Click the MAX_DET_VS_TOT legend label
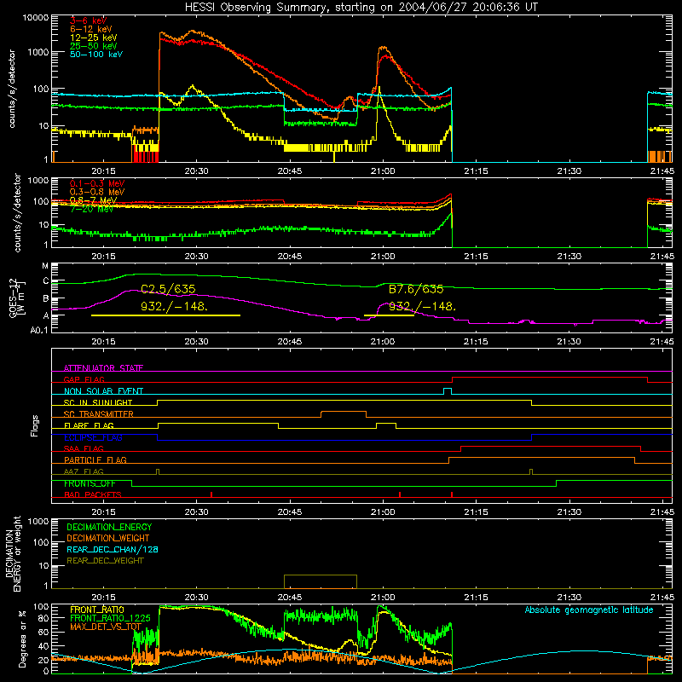The height and width of the screenshot is (682, 682). tap(106, 627)
